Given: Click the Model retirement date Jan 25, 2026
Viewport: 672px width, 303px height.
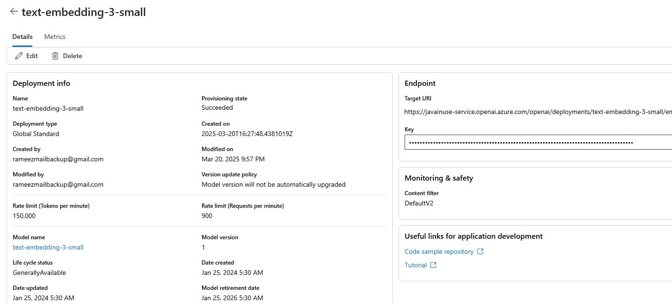Looking at the screenshot, I should [x=232, y=298].
